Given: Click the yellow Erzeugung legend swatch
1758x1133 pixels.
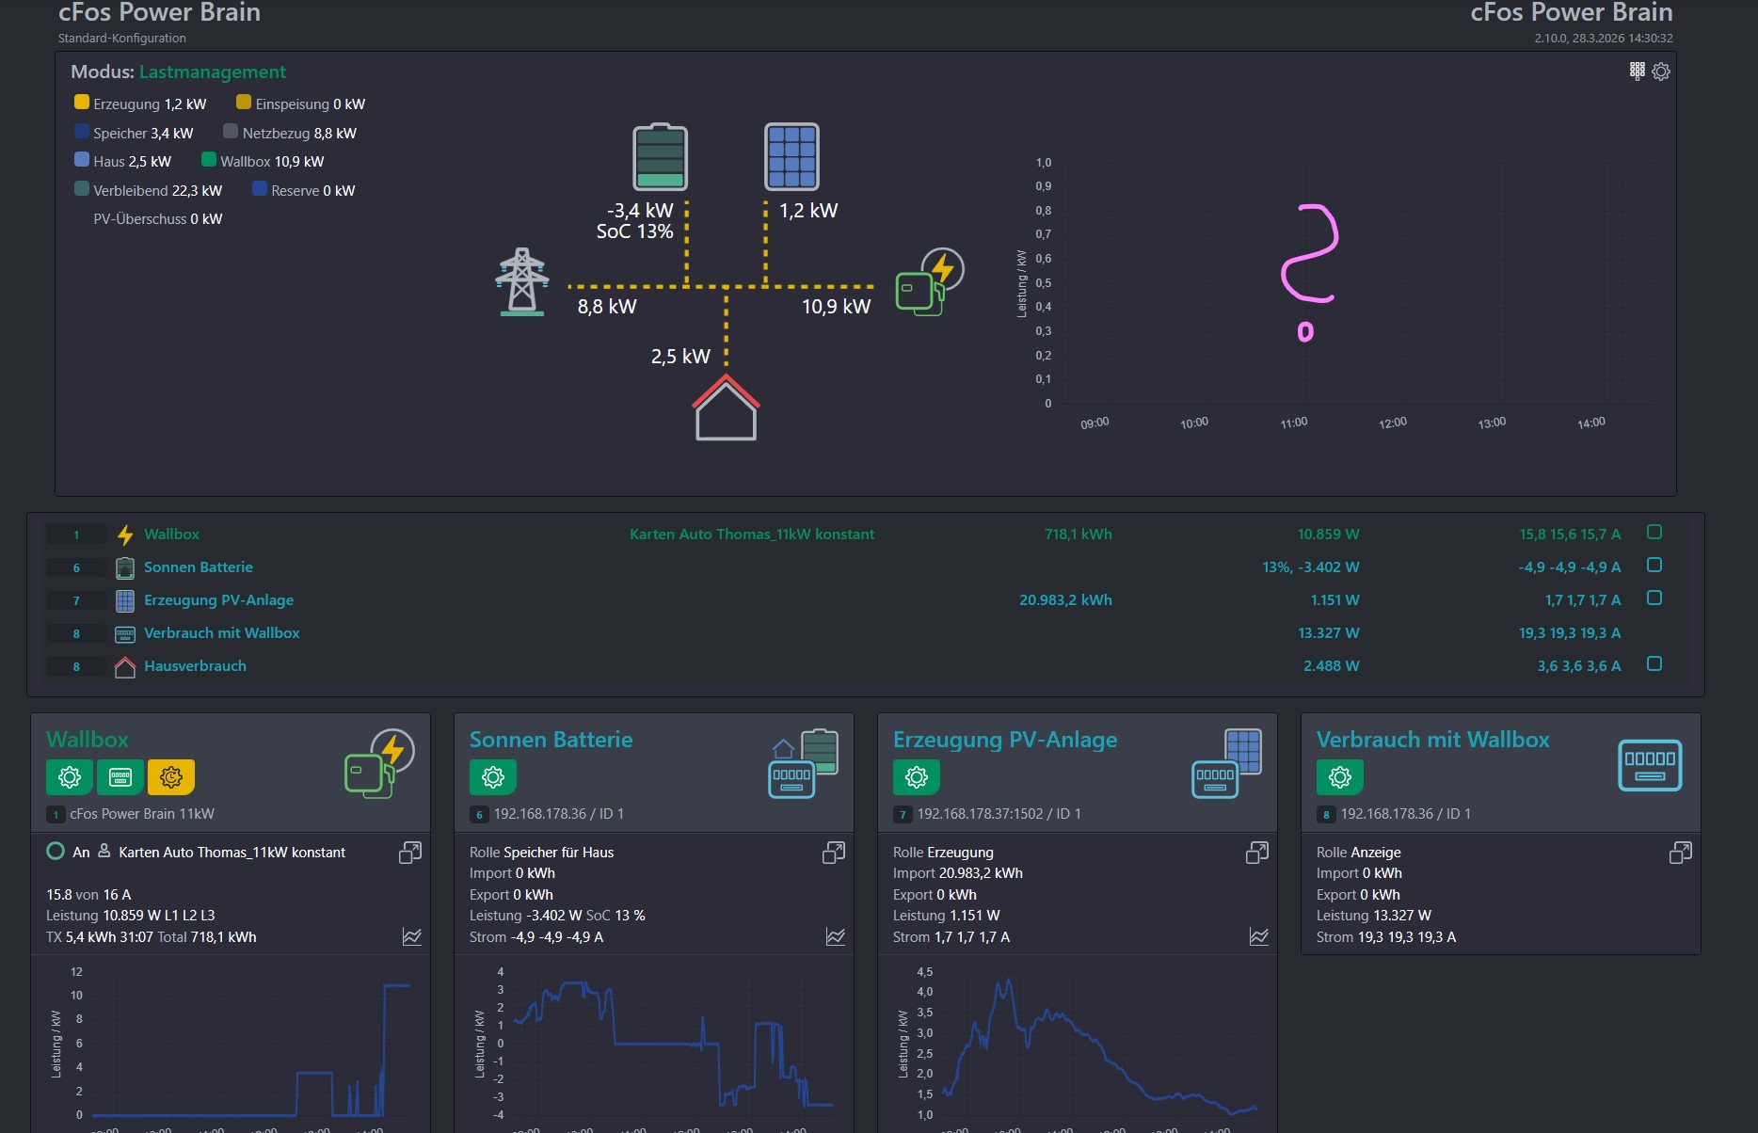Looking at the screenshot, I should [x=82, y=103].
